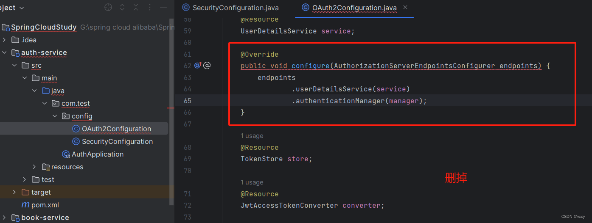Expand the .idea folder

tap(4, 40)
